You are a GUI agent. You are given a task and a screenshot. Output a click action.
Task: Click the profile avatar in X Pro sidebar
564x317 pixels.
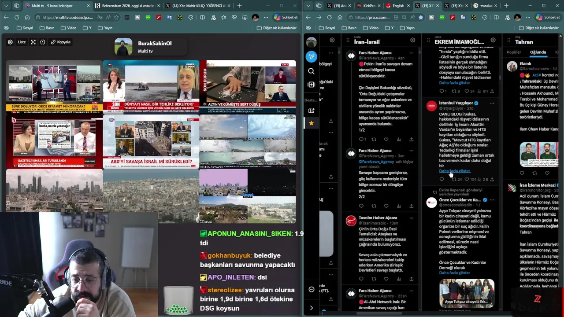(312, 42)
